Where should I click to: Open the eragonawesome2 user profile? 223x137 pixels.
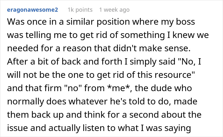tap(33, 10)
